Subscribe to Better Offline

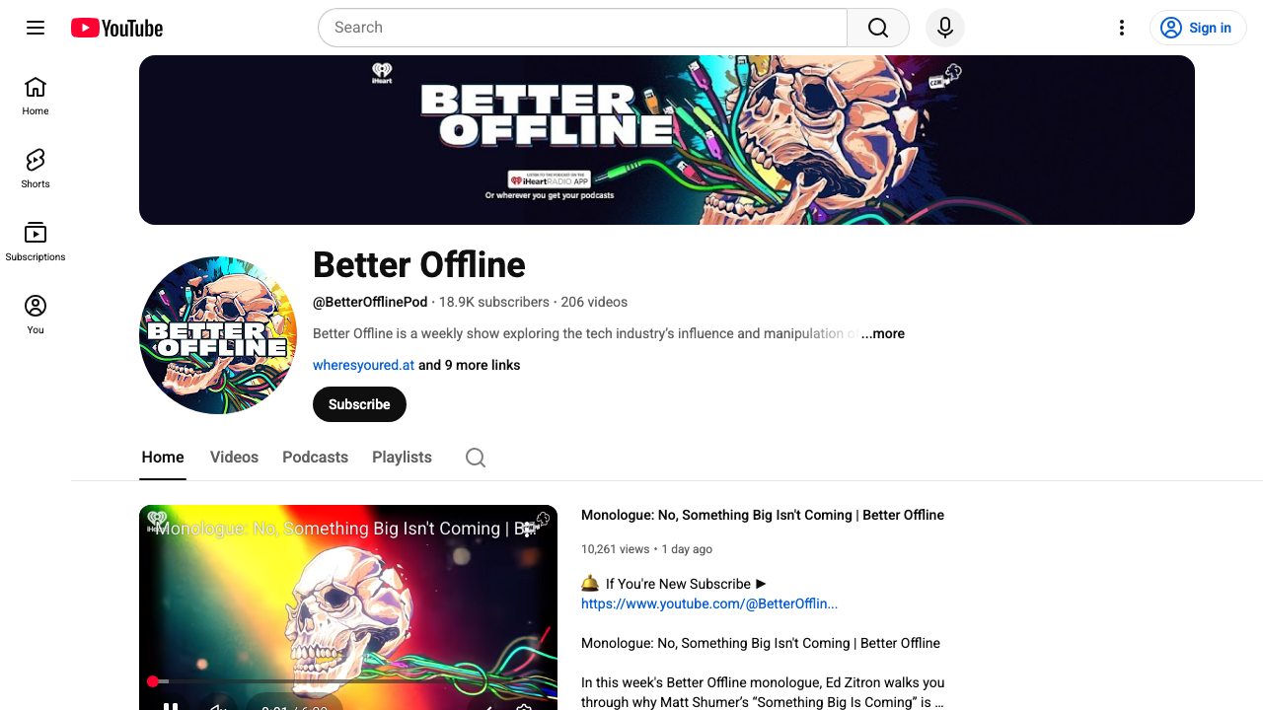click(x=359, y=404)
